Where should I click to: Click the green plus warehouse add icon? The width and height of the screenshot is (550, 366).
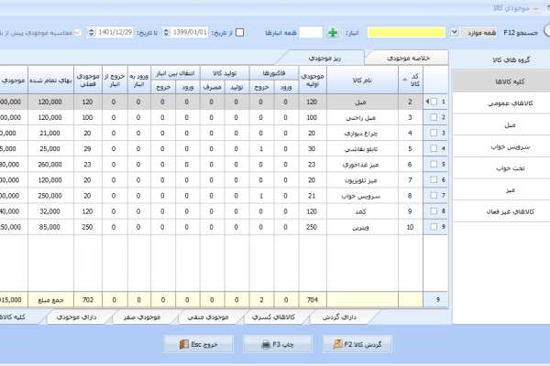pos(333,33)
